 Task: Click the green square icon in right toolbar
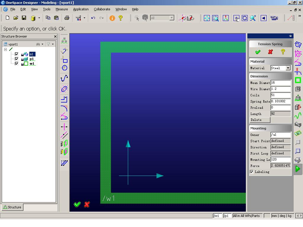point(298,80)
